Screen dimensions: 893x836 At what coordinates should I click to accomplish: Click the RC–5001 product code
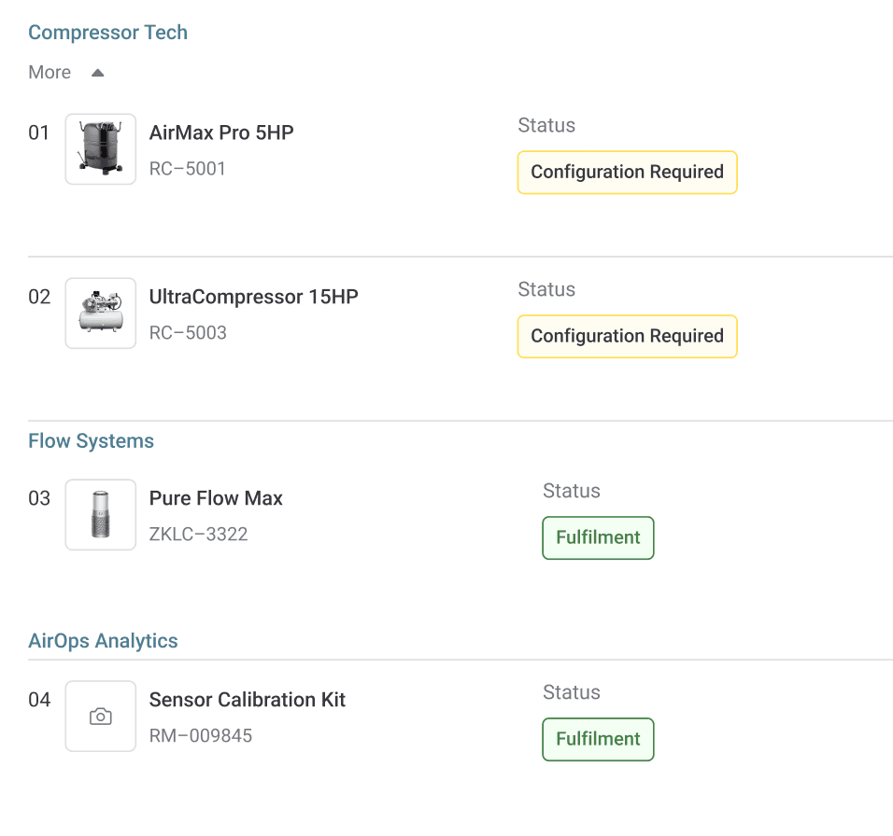coord(188,169)
